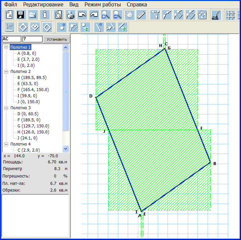
Task: Collapse the Полотно 2 tree node
Action: coord(6,72)
